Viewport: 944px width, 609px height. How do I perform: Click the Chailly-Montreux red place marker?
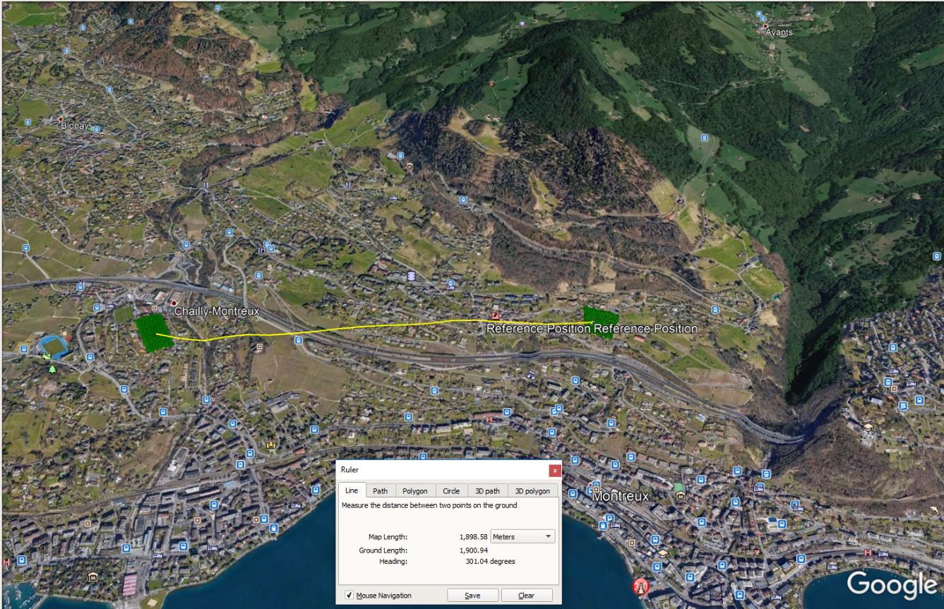[173, 303]
